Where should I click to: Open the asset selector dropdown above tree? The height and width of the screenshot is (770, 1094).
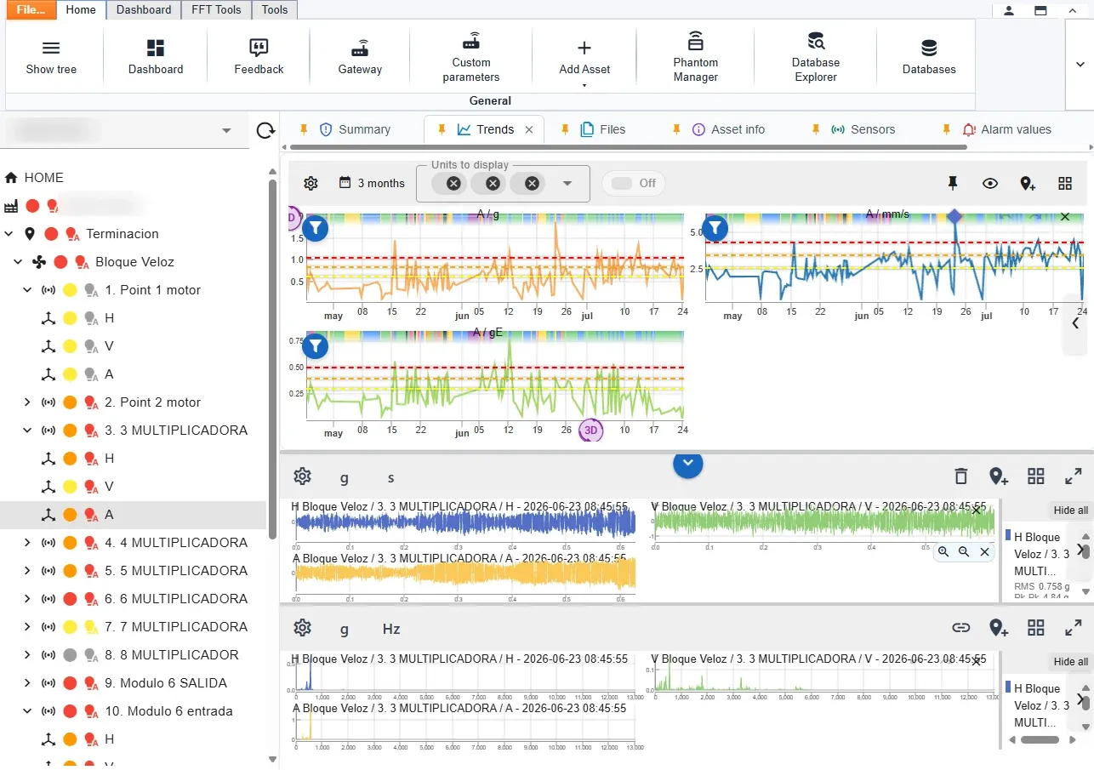(226, 131)
